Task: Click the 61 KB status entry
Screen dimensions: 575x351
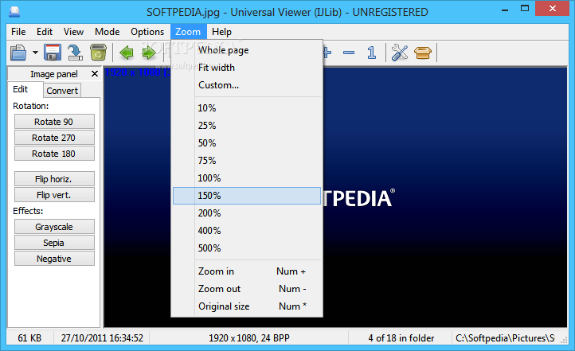Action: point(29,337)
